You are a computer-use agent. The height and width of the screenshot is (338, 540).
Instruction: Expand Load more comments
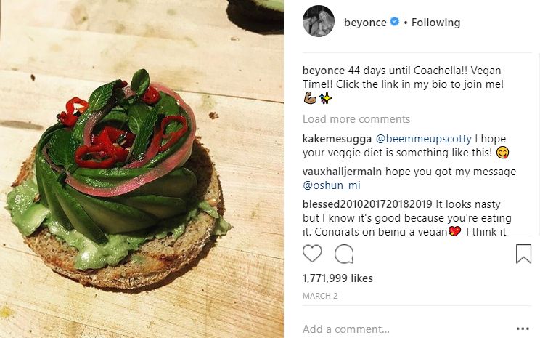[356, 119]
